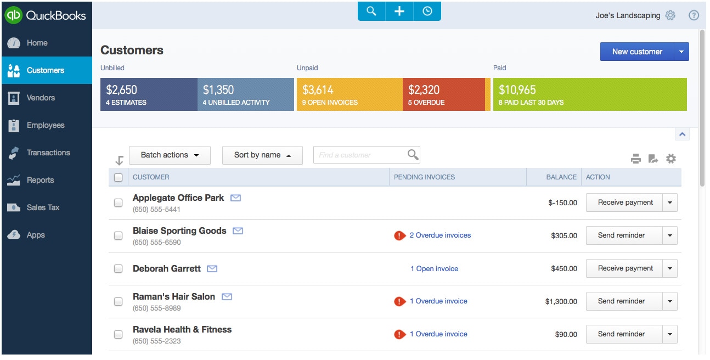Click the Quick Create plus icon
710x360 pixels.
(x=399, y=10)
